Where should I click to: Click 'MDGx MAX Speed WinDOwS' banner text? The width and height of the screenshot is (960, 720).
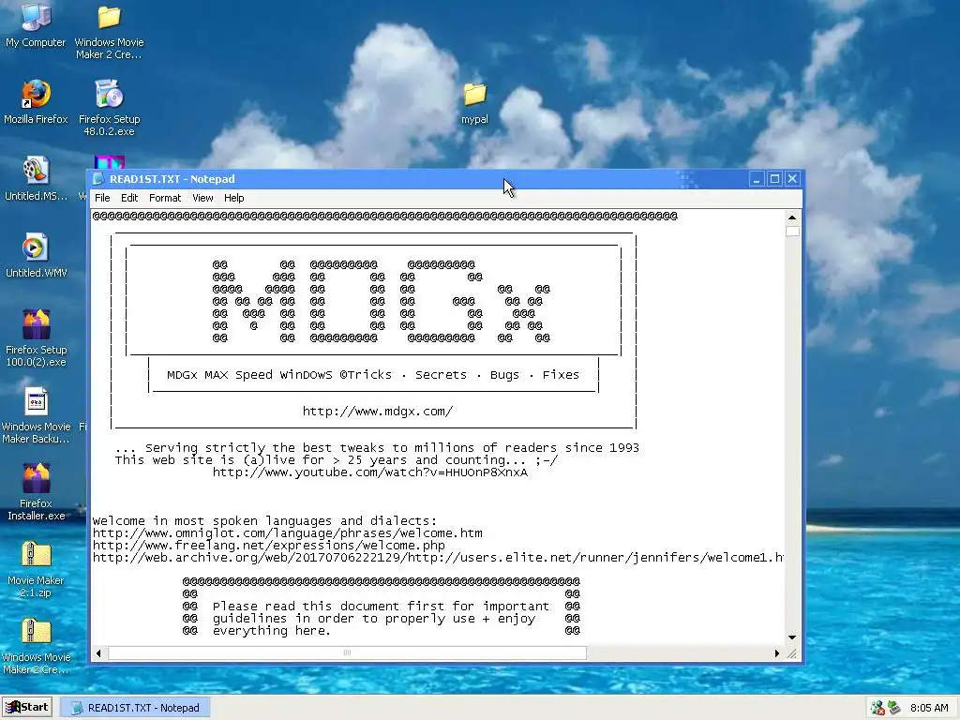pos(373,375)
